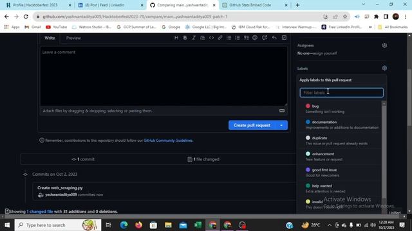This screenshot has width=412, height=231.
Task: Click the slash commands icon in toolbar
Action: coord(284,38)
